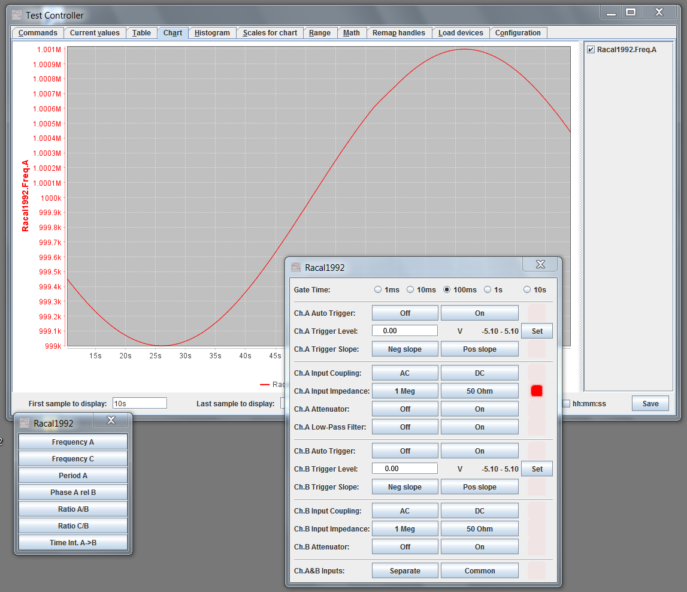Choose the Ratio C/B measurement
The image size is (687, 592).
72,525
